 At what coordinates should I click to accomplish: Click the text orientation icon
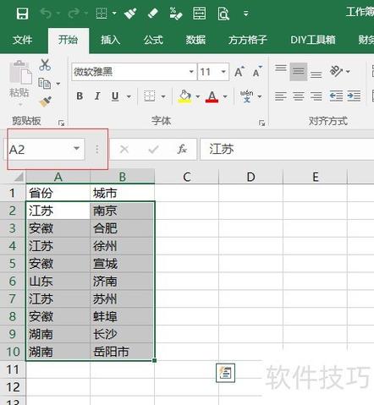(x=336, y=71)
